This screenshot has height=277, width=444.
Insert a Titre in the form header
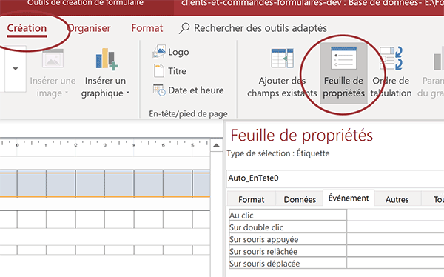click(170, 71)
